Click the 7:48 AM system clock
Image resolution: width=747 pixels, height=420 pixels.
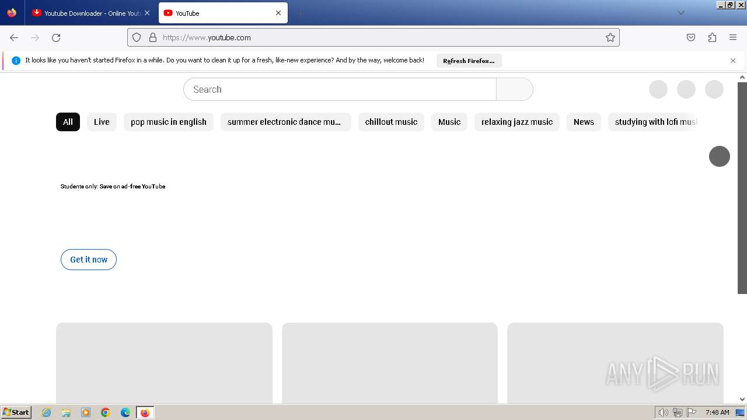coord(717,412)
